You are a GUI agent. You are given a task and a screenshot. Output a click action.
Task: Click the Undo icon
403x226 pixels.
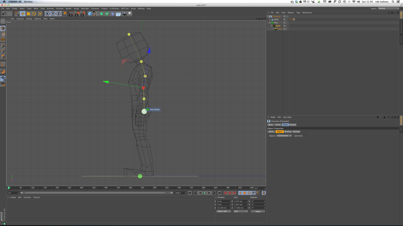click(5, 13)
